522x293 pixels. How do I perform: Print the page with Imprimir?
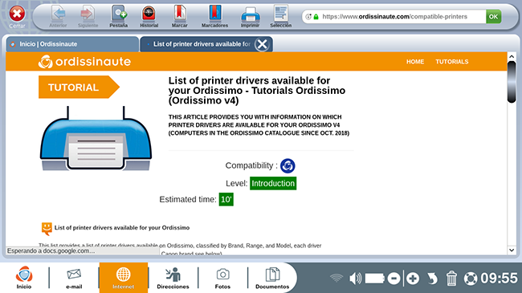tap(250, 16)
